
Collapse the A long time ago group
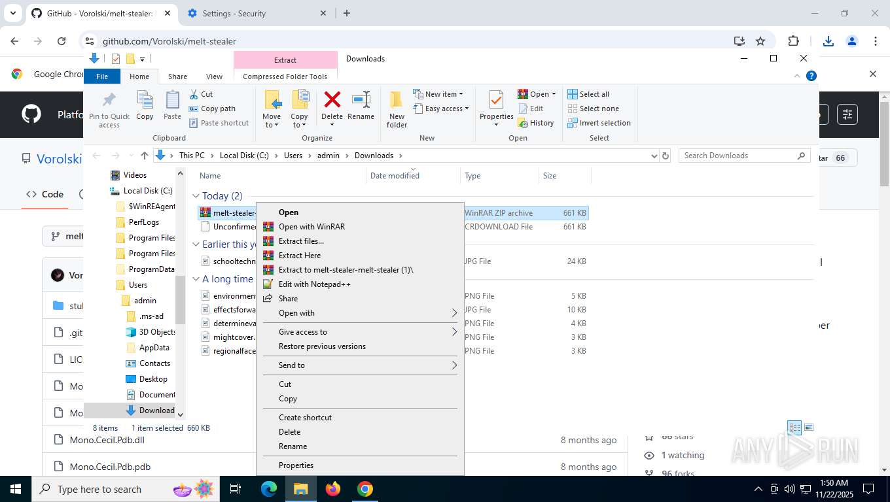196,279
